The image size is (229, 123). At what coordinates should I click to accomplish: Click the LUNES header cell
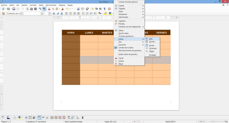(x=89, y=32)
